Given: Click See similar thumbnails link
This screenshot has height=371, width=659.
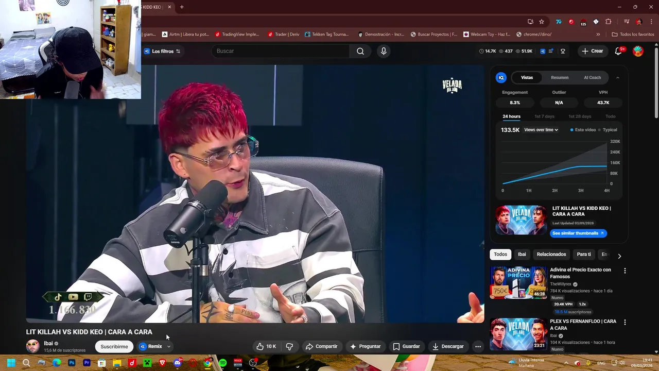Looking at the screenshot, I should click(578, 233).
